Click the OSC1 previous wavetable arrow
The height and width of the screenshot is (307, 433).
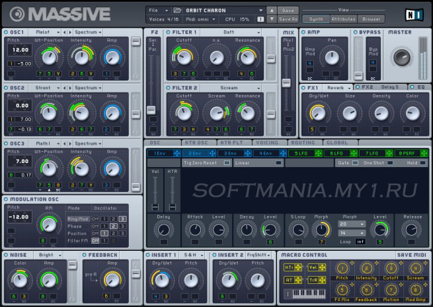(65, 32)
